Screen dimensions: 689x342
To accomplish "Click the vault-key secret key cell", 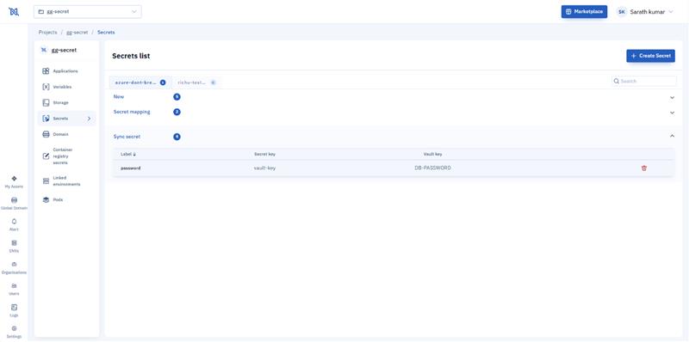I will tap(265, 168).
